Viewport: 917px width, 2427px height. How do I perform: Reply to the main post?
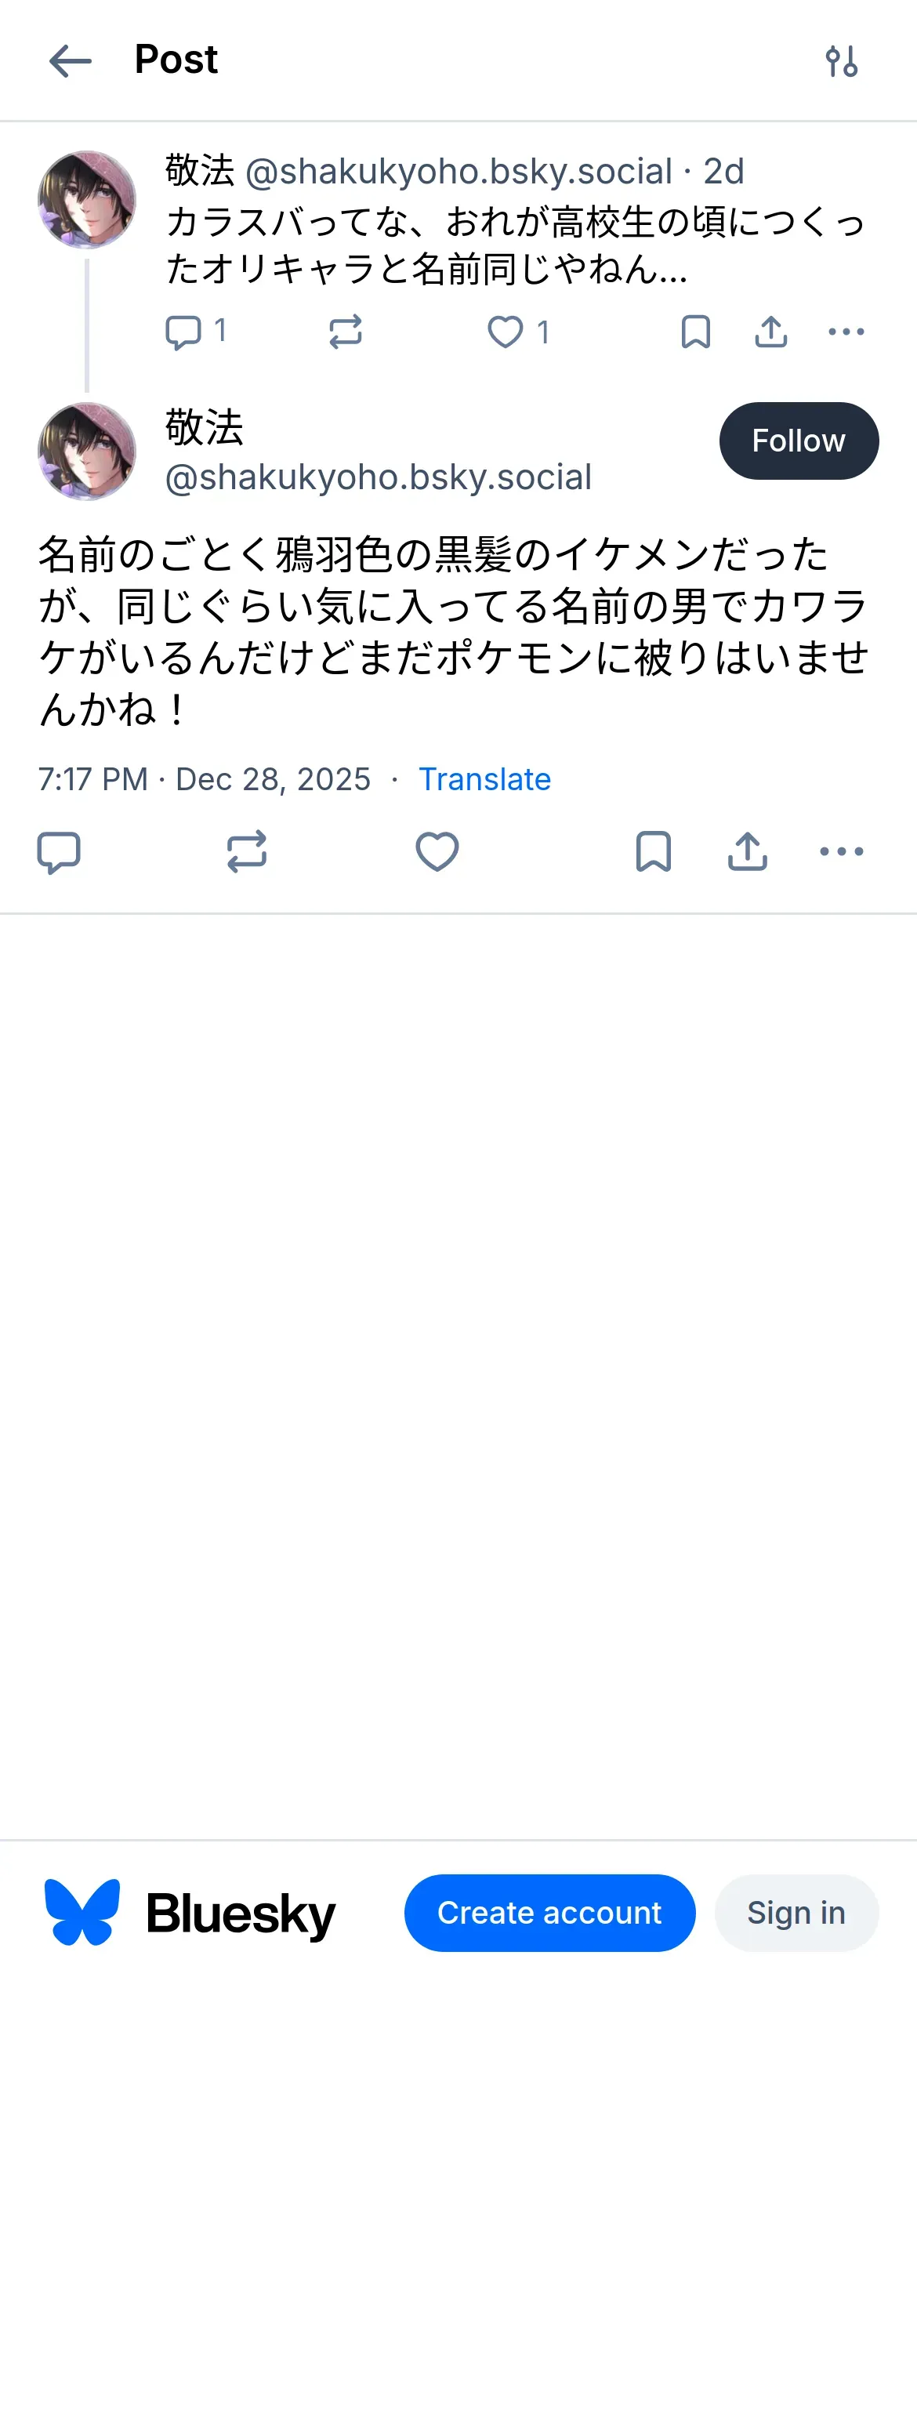(59, 851)
